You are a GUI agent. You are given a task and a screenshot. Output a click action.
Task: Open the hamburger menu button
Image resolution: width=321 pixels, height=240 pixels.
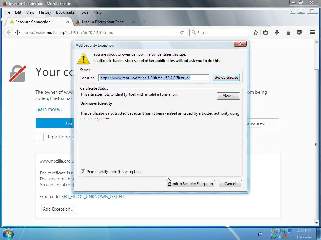click(x=313, y=32)
